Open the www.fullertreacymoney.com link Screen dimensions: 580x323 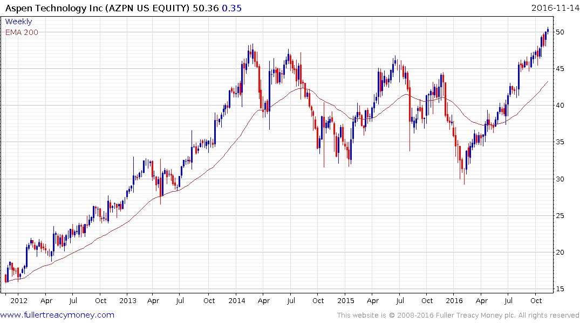click(57, 315)
